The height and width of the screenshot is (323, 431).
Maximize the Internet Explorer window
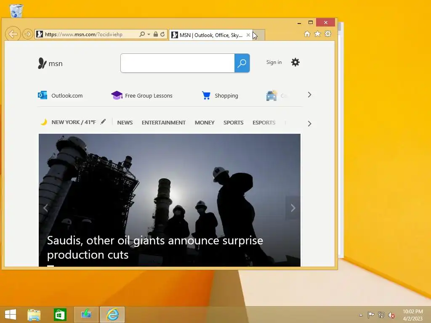pos(311,23)
